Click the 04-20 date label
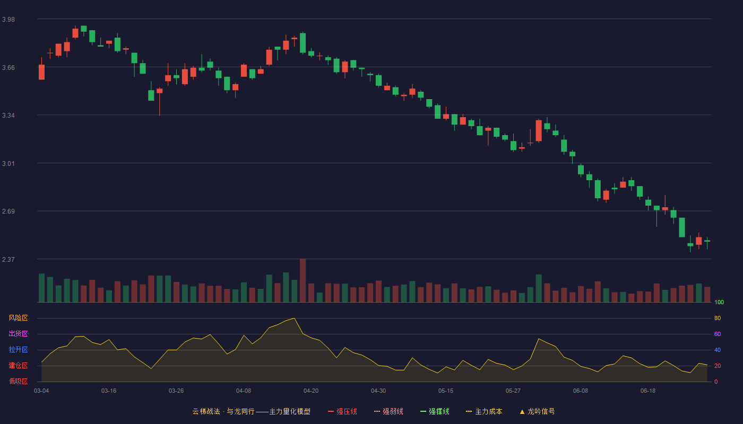The width and height of the screenshot is (743, 424). pyautogui.click(x=311, y=391)
